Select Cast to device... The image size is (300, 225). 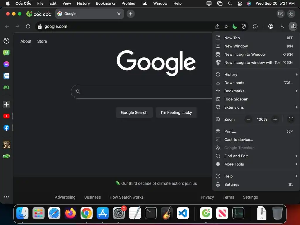[x=256, y=140]
